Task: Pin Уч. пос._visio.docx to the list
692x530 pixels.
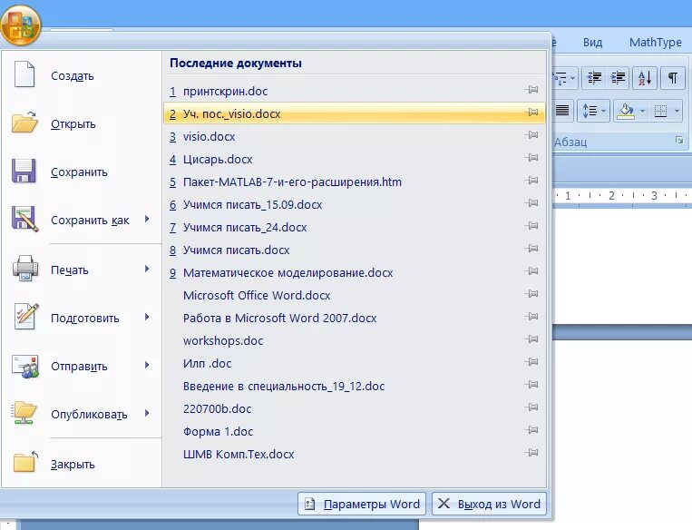Action: point(532,113)
